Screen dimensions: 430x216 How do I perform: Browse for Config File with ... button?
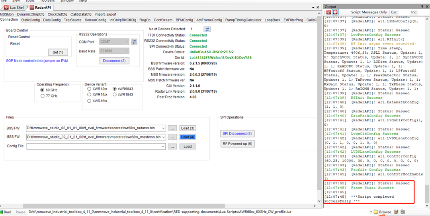[x=172, y=146]
